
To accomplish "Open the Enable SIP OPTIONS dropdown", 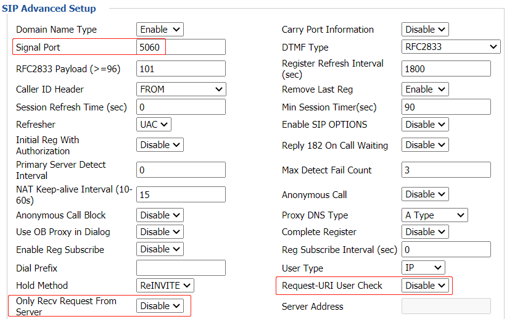I will tap(425, 125).
